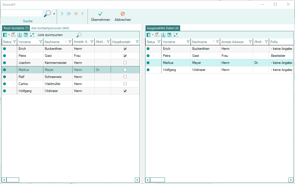The height and width of the screenshot is (184, 295).
Task: Click left panel horizontal scrollbar right arrow
Action: [137, 180]
